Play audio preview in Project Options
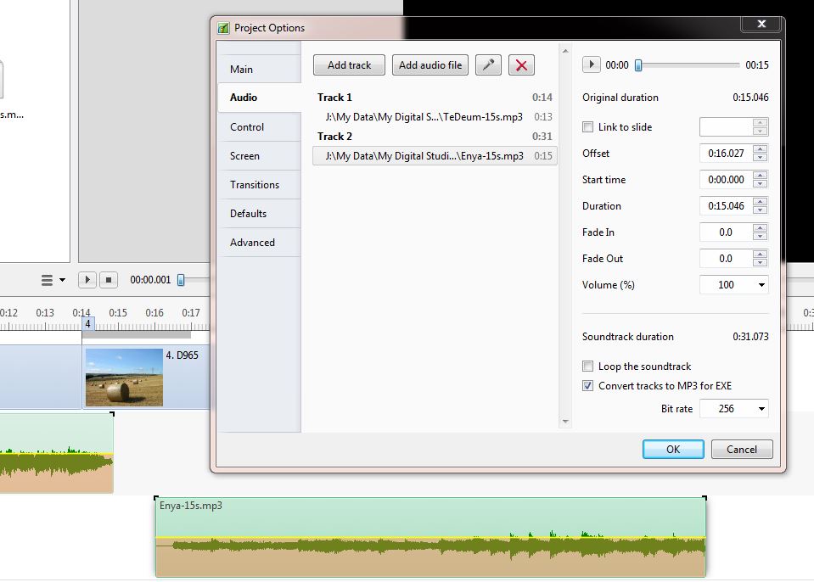Image resolution: width=814 pixels, height=582 pixels. (x=592, y=65)
